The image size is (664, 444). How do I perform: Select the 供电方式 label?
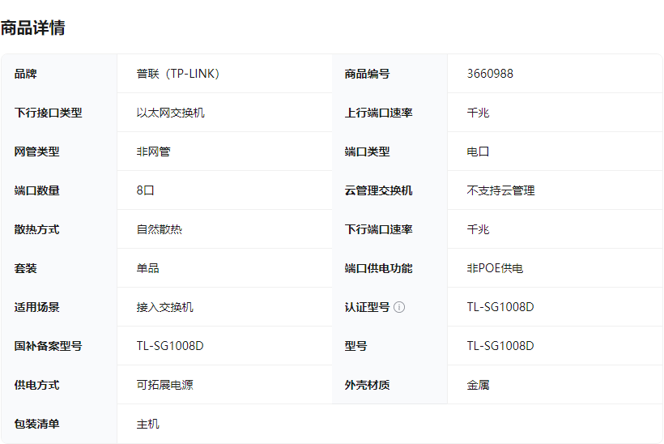point(36,385)
